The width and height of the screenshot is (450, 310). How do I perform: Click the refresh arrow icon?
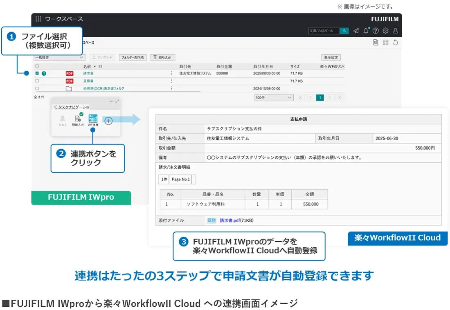click(x=396, y=43)
